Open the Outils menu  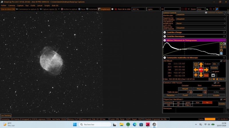click(x=33, y=5)
